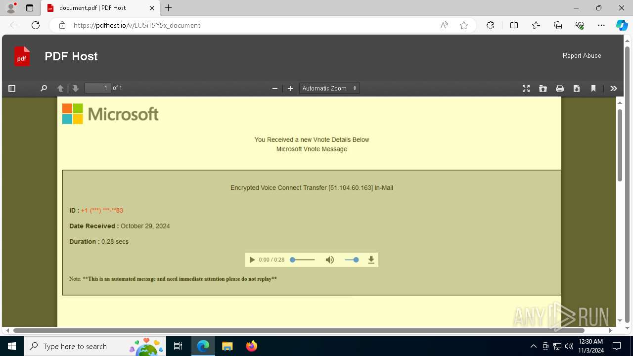
Task: Mute the audio speaker icon
Action: (330, 260)
